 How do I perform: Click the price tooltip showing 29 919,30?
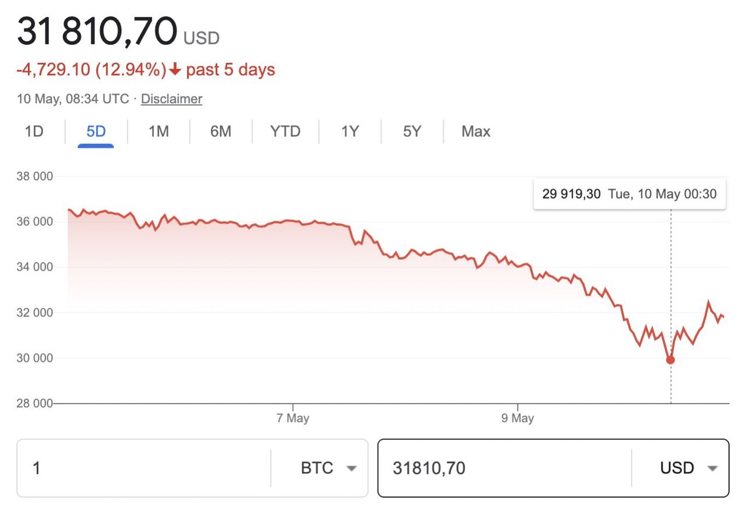pyautogui.click(x=629, y=194)
